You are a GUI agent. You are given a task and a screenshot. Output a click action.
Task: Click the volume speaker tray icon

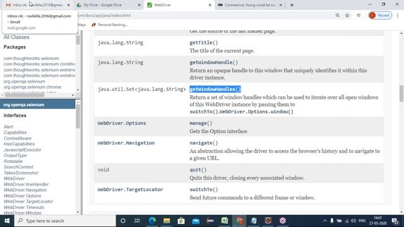point(353,221)
